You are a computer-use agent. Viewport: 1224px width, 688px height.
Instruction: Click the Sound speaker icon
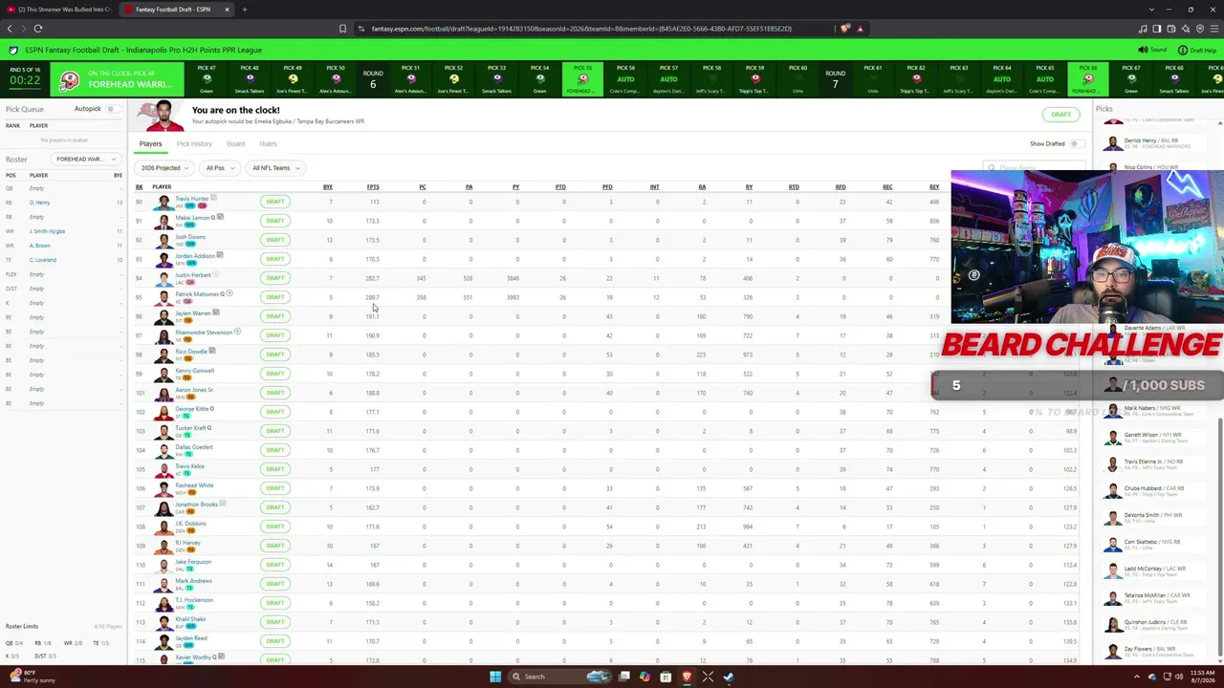(x=1143, y=50)
